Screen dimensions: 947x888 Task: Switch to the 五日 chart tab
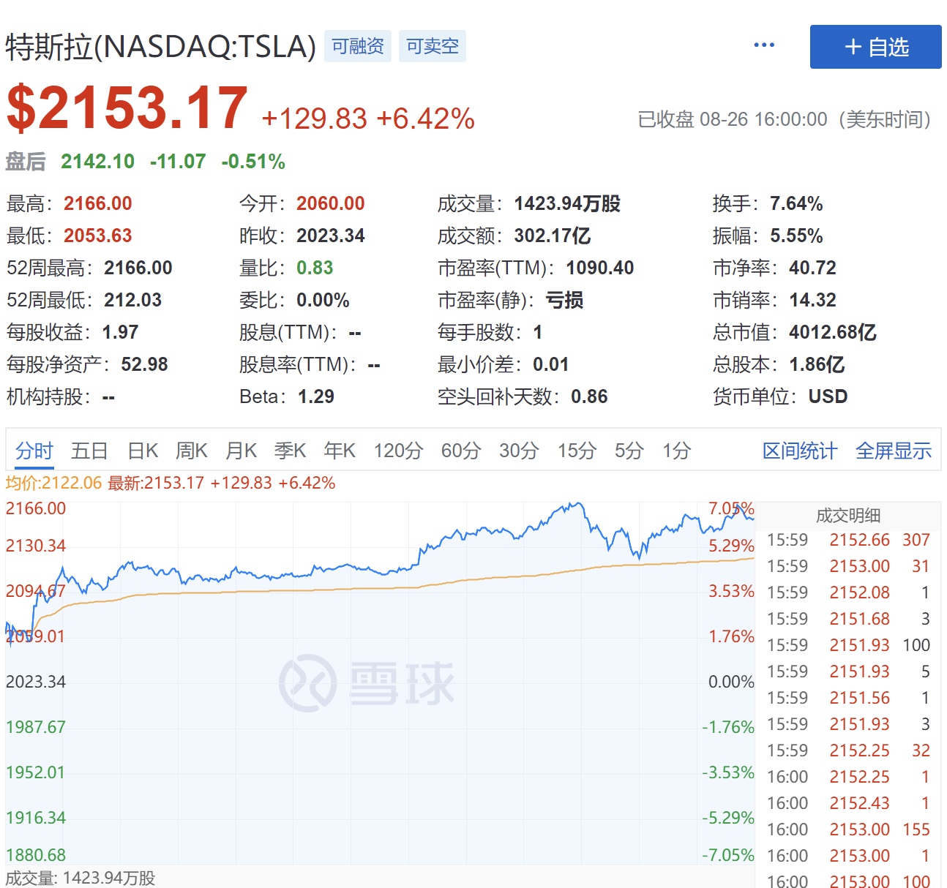click(89, 451)
